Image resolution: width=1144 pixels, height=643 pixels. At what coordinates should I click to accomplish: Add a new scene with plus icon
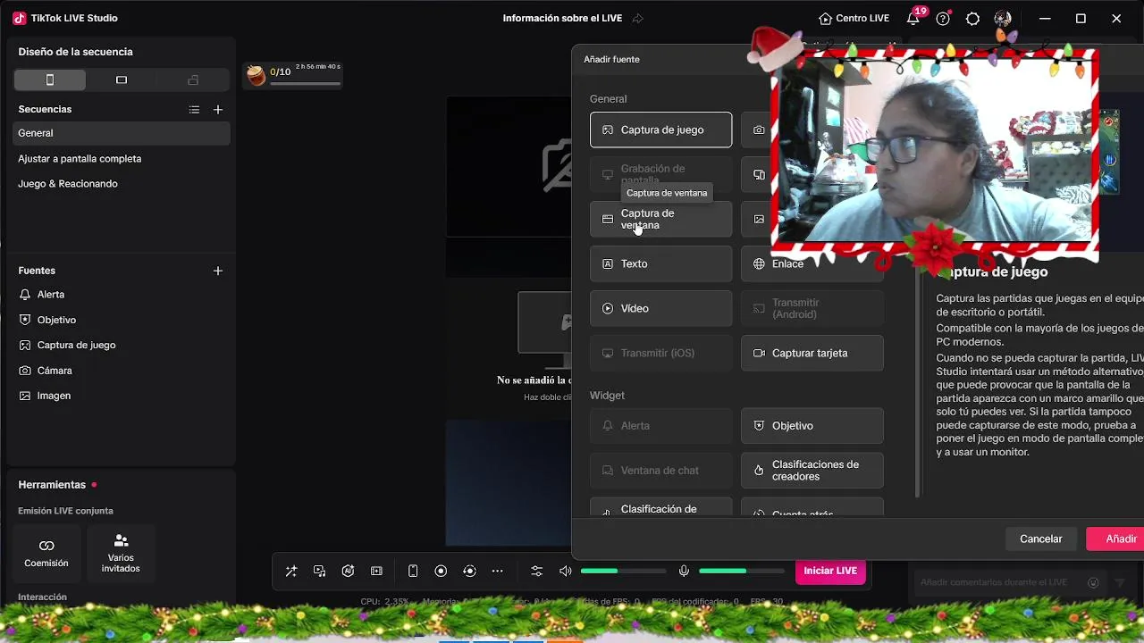(218, 110)
